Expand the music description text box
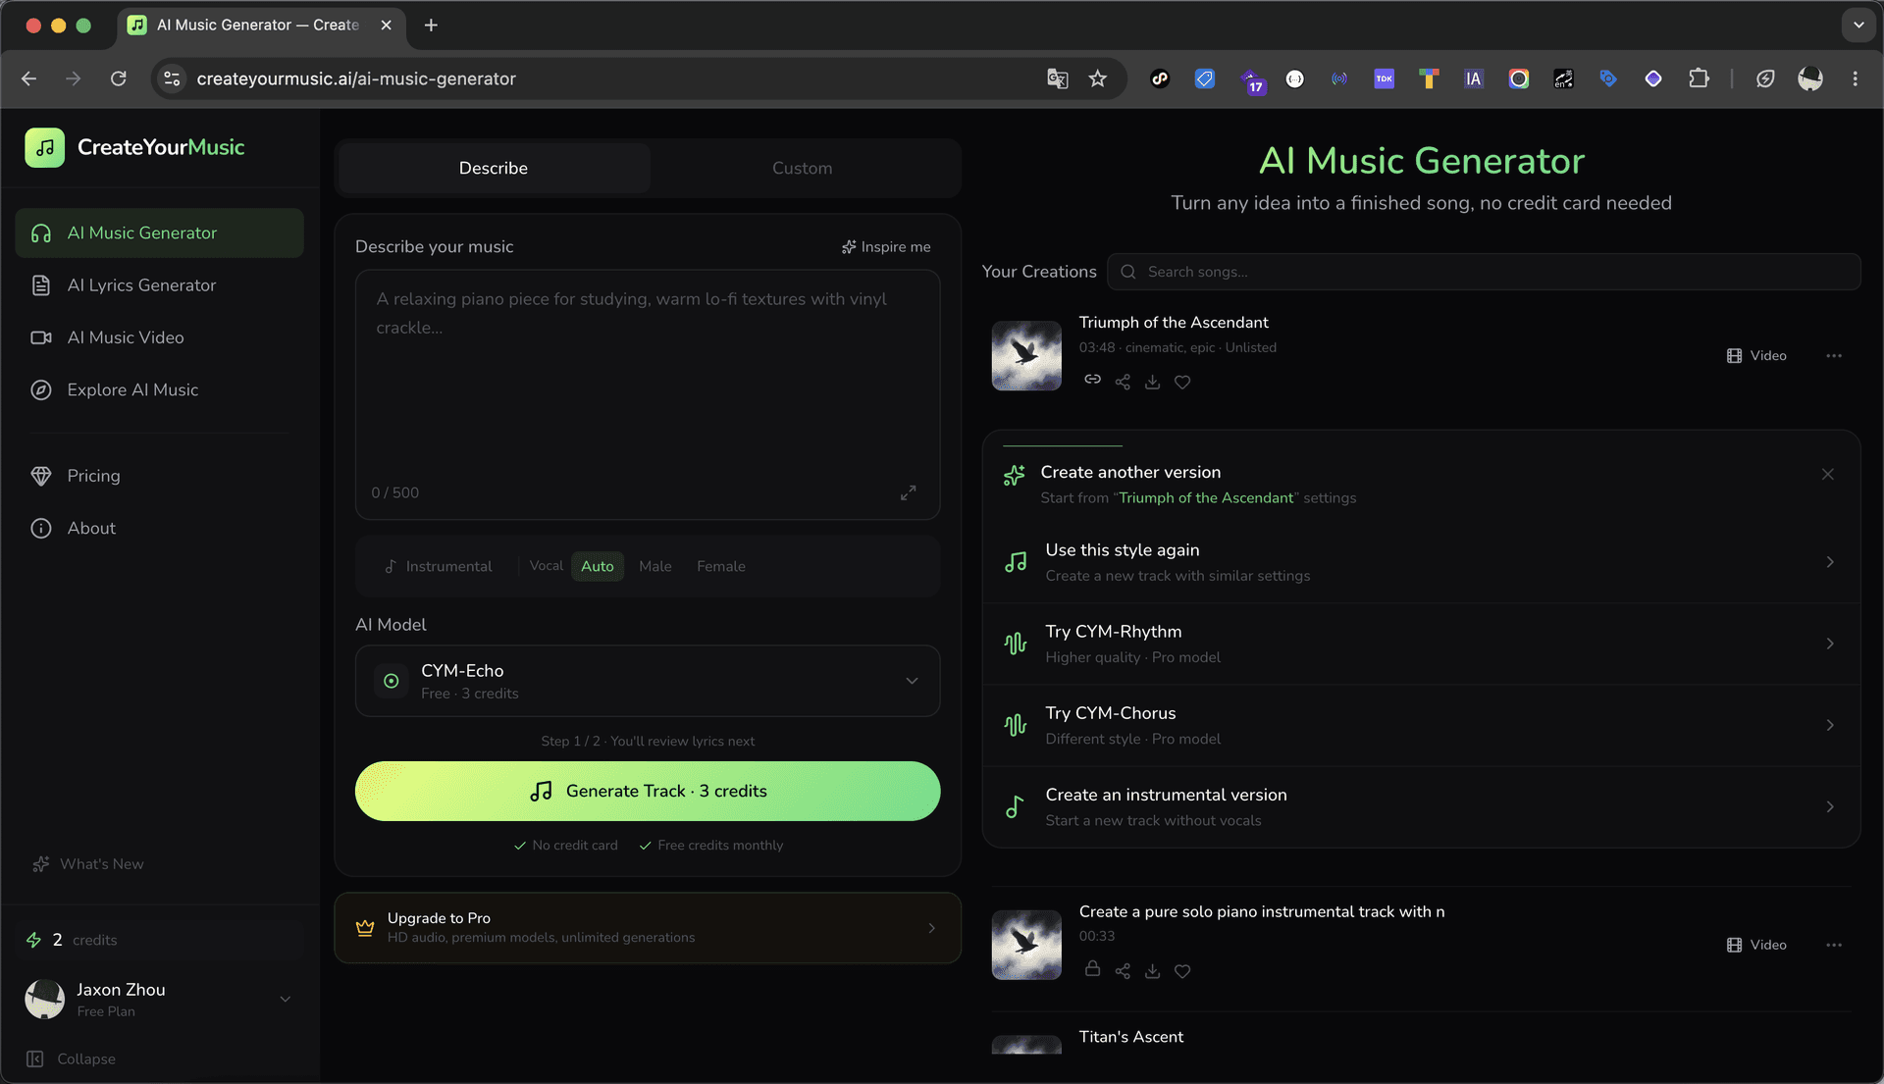 [909, 492]
